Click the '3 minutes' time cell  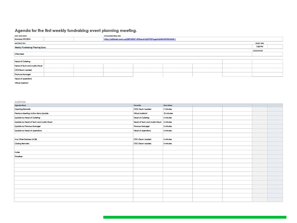178,144
